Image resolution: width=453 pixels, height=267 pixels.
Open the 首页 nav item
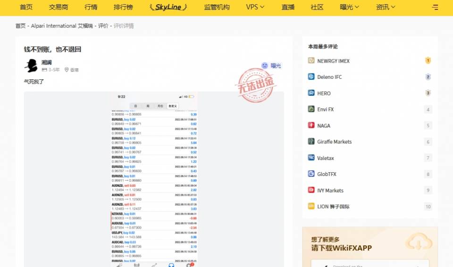[26, 7]
